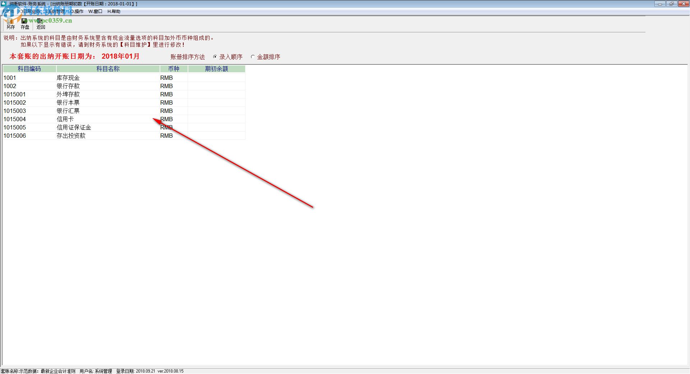Click the 用户名: 系统管理 status bar entry

[96, 371]
